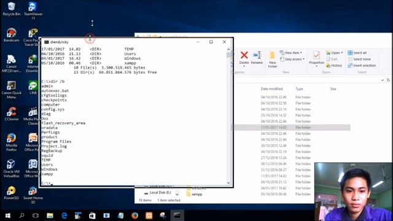Open the Canon MP230 series desktop icon

(11, 64)
